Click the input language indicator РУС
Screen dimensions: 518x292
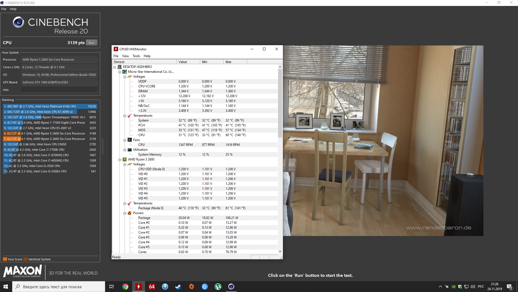[x=481, y=287]
